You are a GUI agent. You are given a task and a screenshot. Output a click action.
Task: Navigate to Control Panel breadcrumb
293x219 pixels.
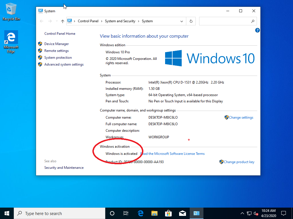[x=88, y=21]
